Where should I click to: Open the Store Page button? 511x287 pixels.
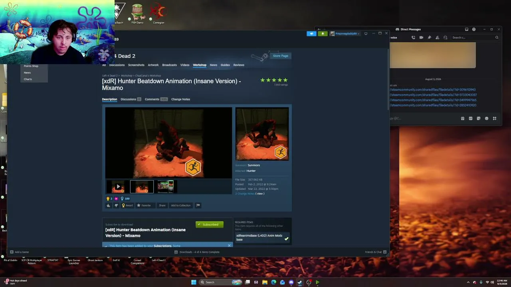(280, 56)
